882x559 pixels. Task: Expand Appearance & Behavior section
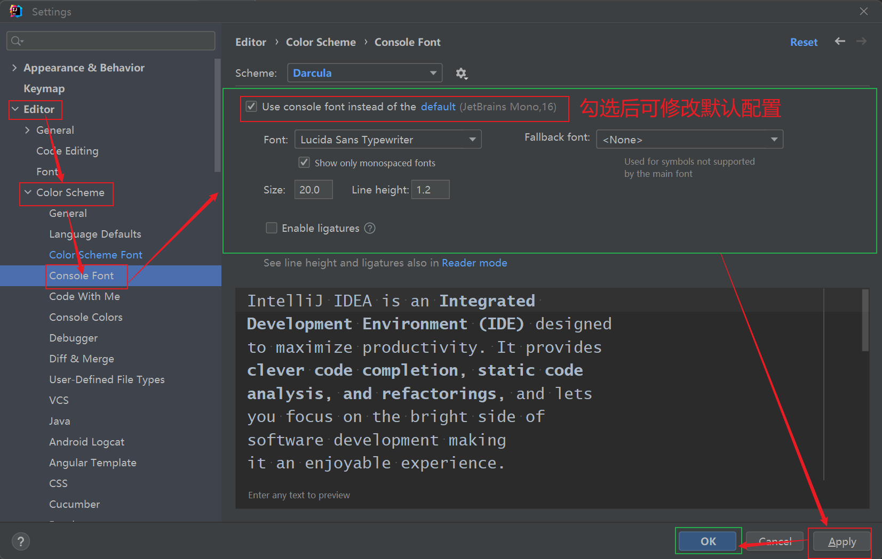[x=14, y=68]
